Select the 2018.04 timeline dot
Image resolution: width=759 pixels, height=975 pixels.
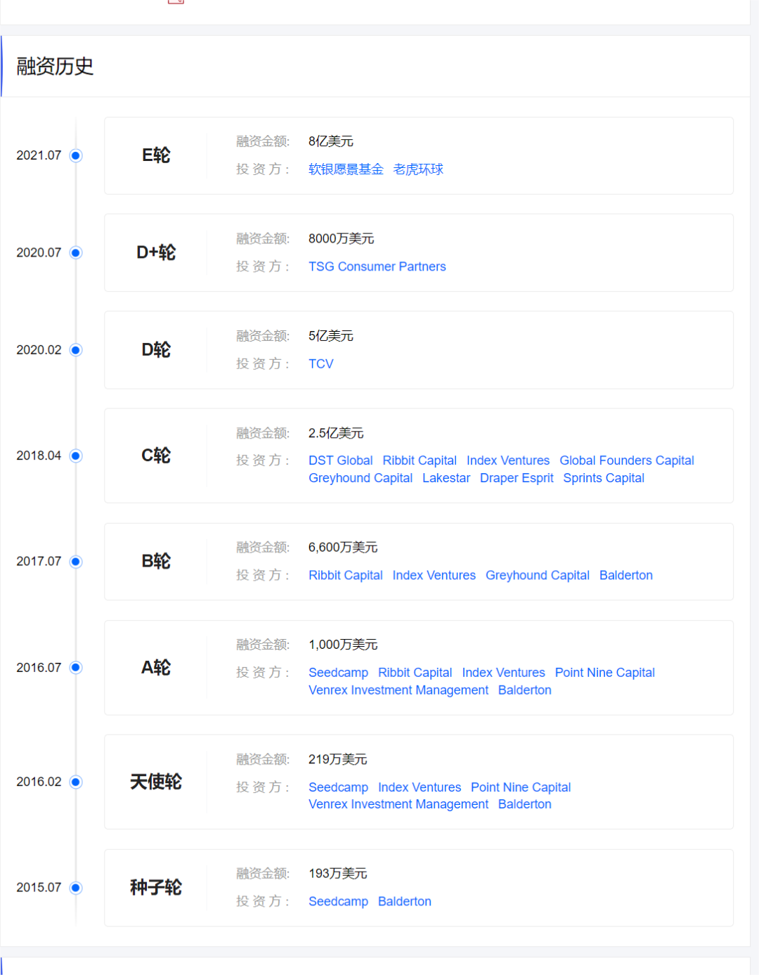point(75,456)
